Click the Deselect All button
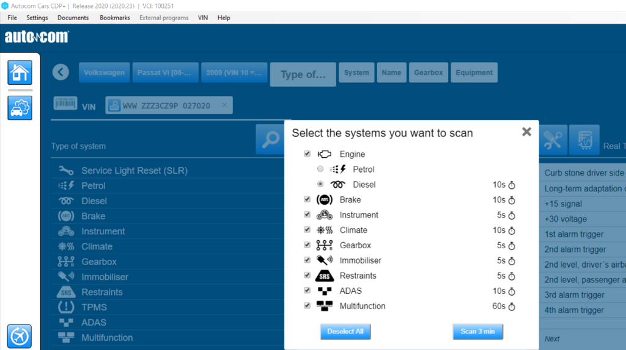 coord(345,331)
